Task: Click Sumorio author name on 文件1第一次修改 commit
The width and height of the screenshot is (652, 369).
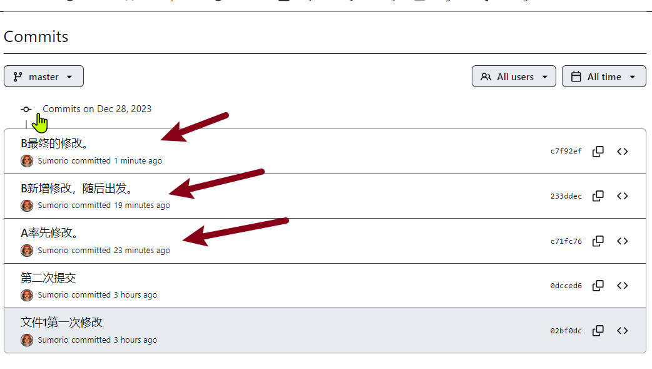Action: coord(53,340)
